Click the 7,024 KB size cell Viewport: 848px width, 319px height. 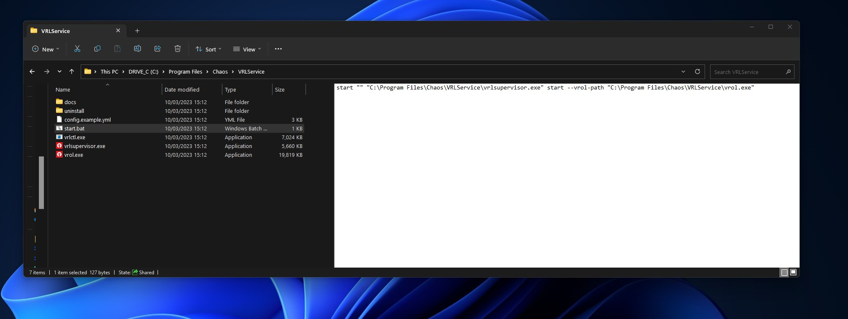click(x=292, y=137)
